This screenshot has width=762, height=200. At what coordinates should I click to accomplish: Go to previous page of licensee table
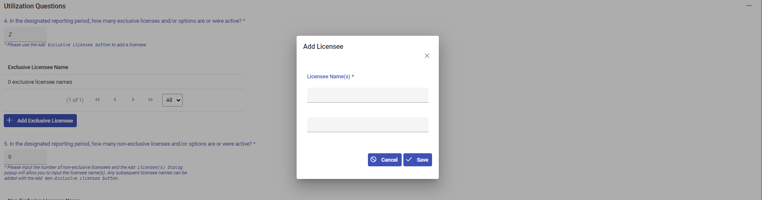pos(115,100)
